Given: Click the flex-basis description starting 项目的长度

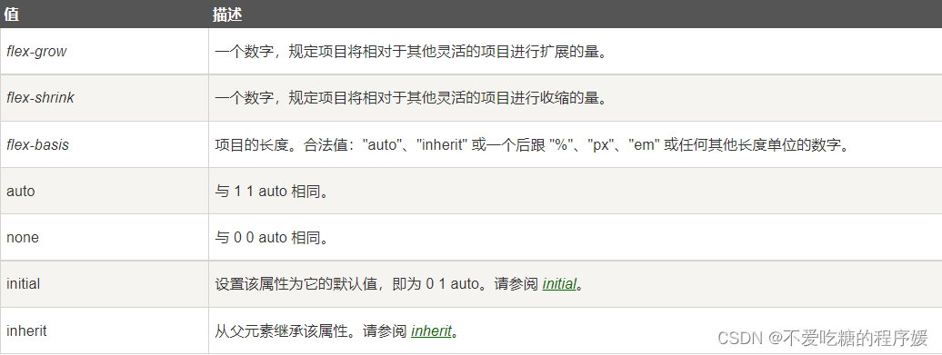Looking at the screenshot, I should [x=532, y=145].
